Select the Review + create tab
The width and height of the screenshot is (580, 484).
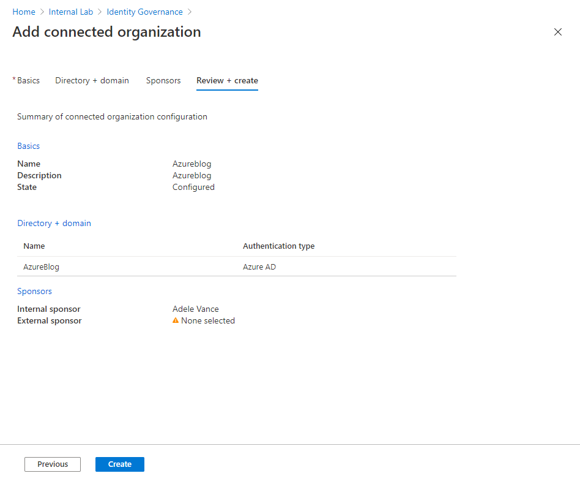227,80
